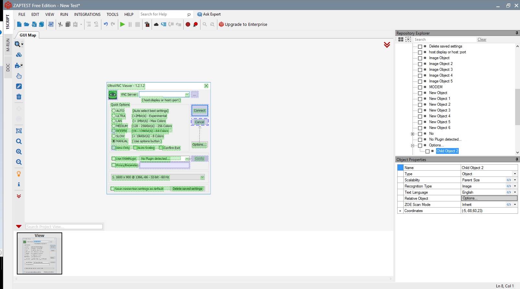Viewport: 520px width, 289px height.
Task: Click the debug clipboard icon after stop
Action: [x=147, y=24]
